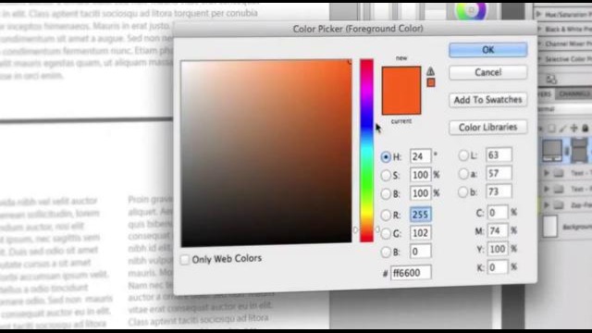Screen dimensions: 592x333
Task: Click the G field showing 102
Action: tap(420, 233)
